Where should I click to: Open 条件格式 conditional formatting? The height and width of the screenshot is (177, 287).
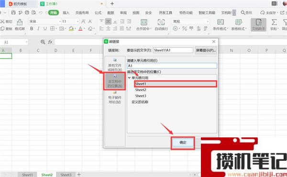click(x=221, y=25)
